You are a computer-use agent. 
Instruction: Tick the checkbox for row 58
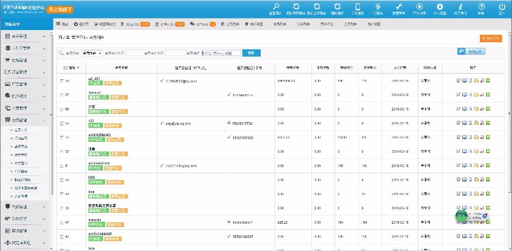tap(62, 80)
